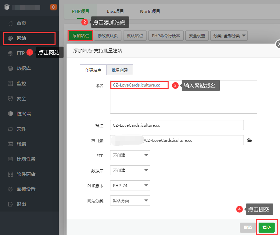Open the FTP 不创建 dropdown

point(130,155)
